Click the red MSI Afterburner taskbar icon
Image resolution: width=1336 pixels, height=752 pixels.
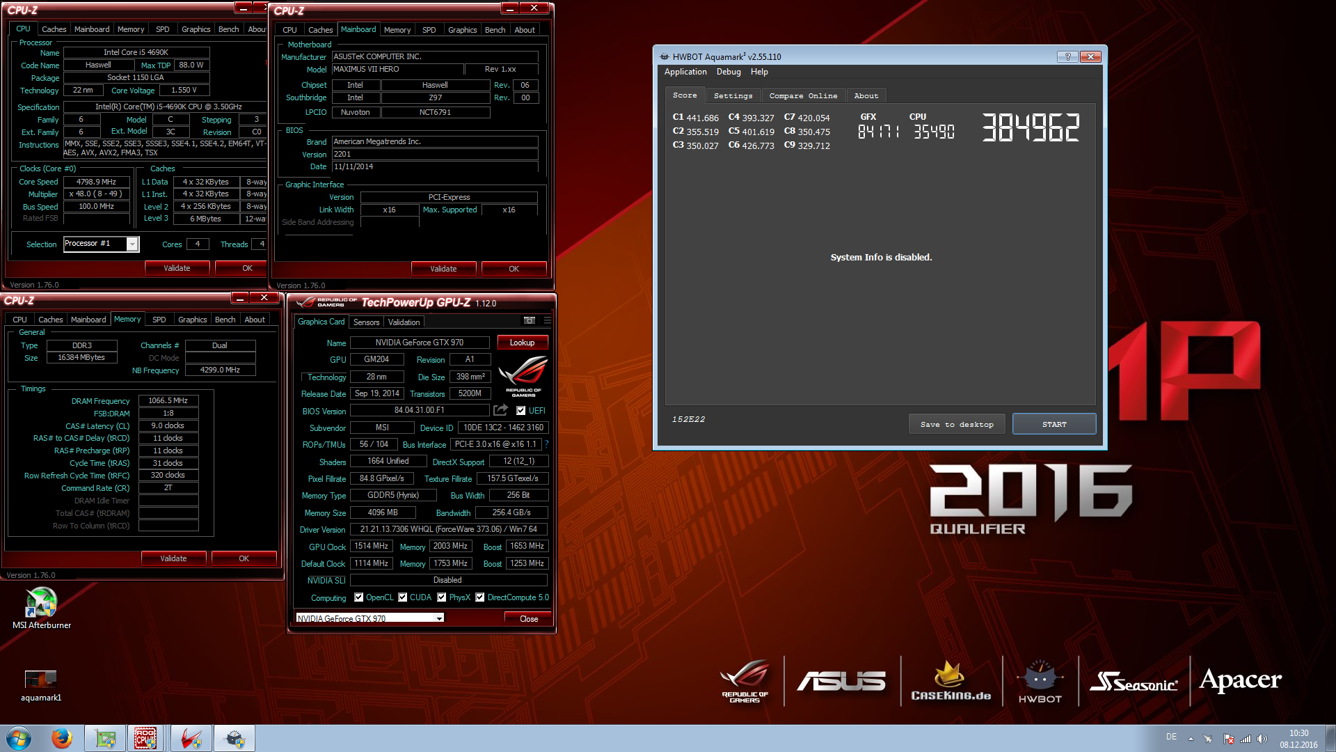coord(191,738)
